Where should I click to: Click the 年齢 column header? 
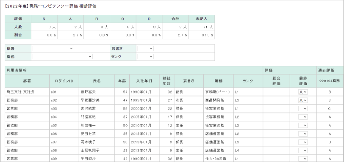[122, 81]
